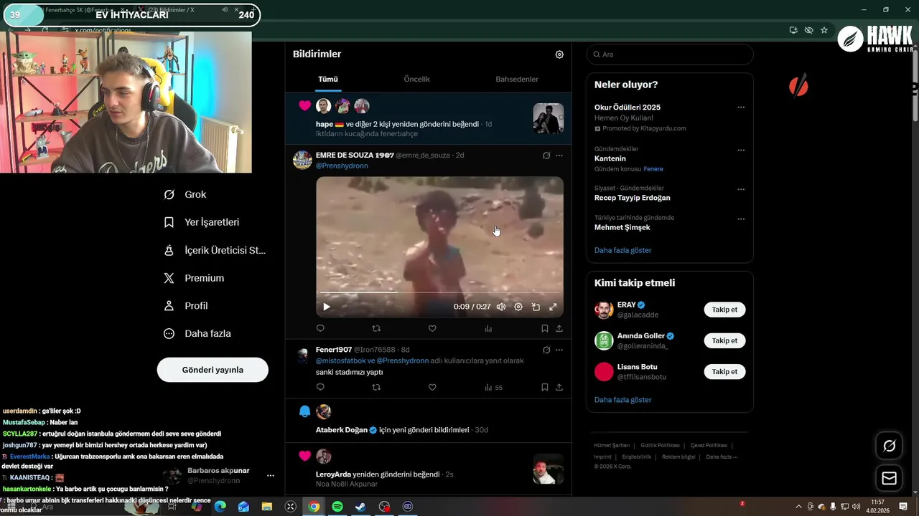
Task: Open account options dots beside Barbaros akpunar
Action: (271, 475)
